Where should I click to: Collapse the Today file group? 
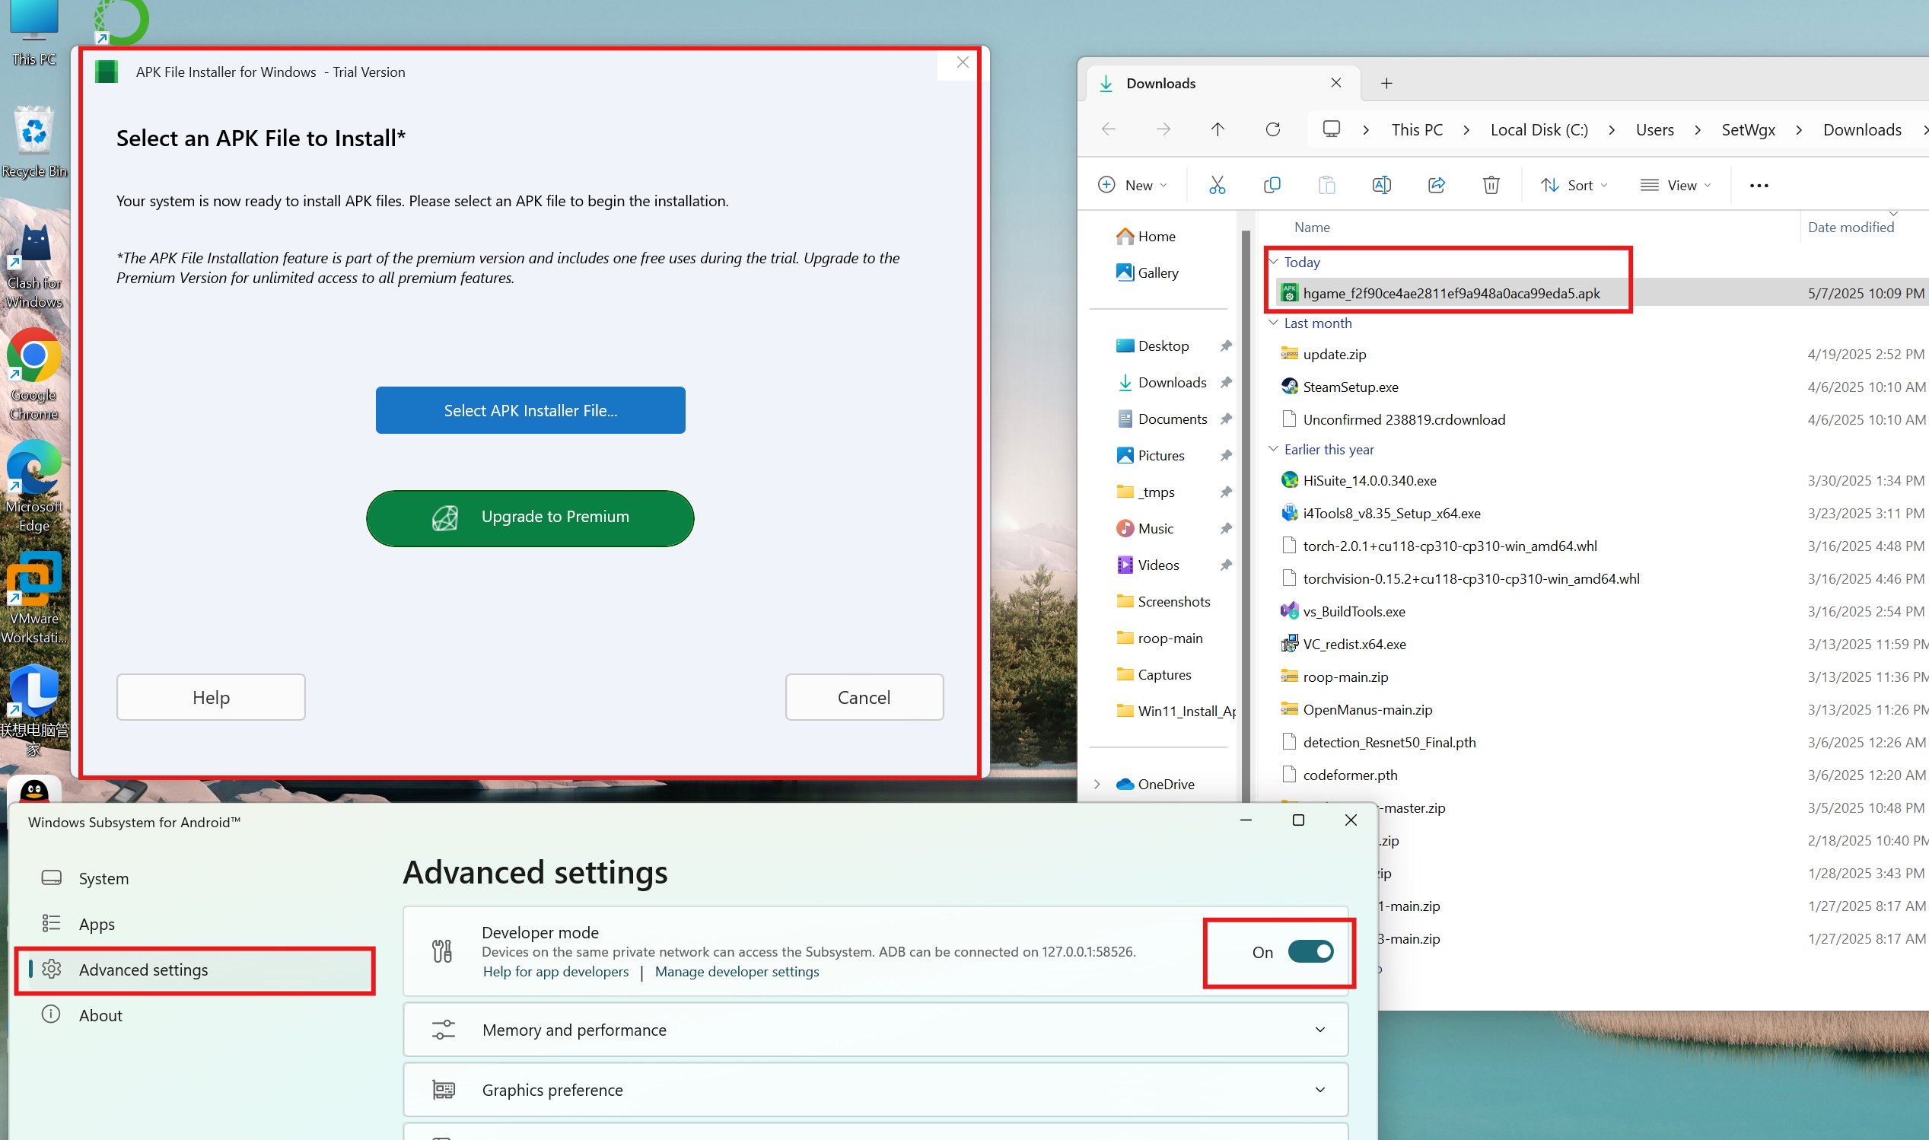1273,262
